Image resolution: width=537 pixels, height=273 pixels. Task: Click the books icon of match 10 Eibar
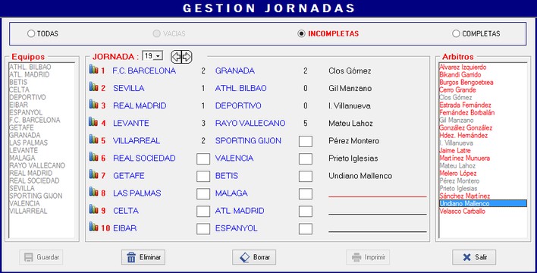[x=93, y=227]
